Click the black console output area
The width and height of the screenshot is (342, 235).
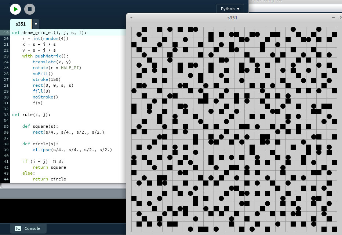[x=62, y=210]
